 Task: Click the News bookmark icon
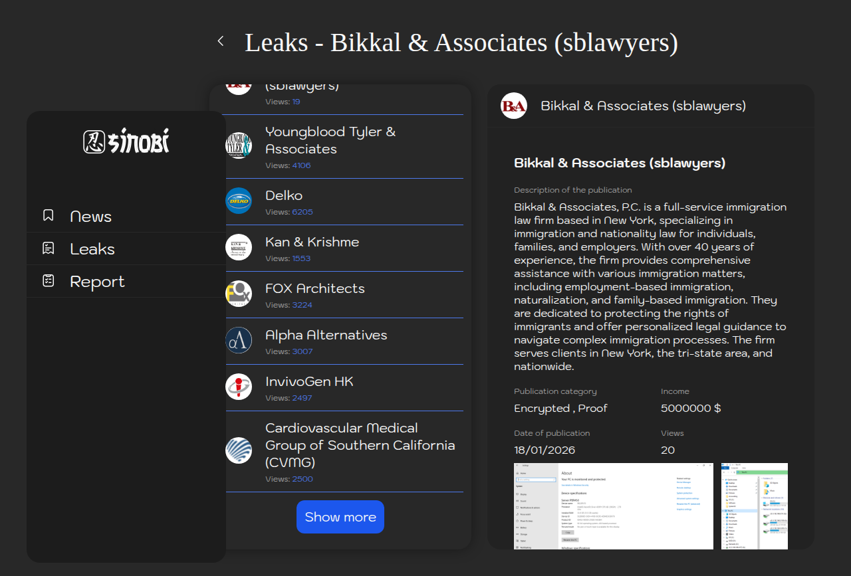tap(49, 215)
